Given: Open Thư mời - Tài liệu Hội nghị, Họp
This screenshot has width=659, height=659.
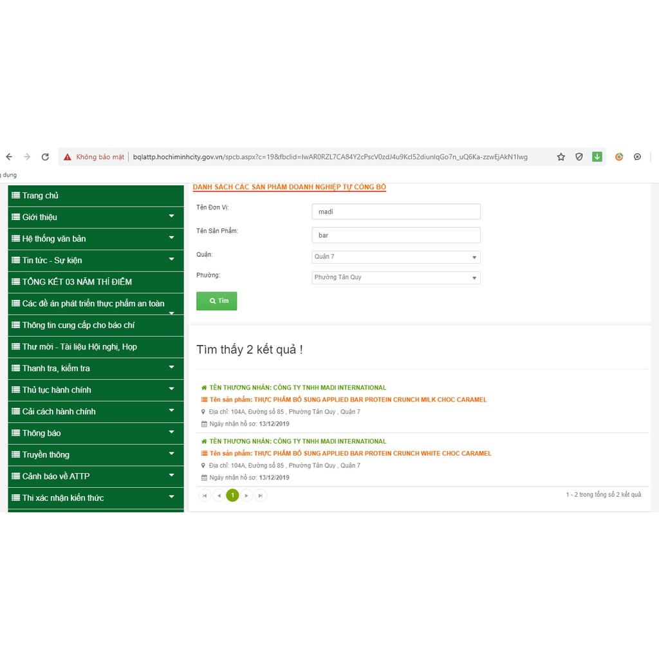Looking at the screenshot, I should click(x=96, y=347).
